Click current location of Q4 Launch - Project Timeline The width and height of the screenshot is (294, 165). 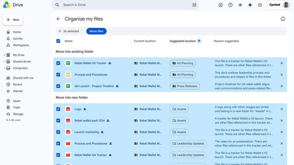click(148, 86)
